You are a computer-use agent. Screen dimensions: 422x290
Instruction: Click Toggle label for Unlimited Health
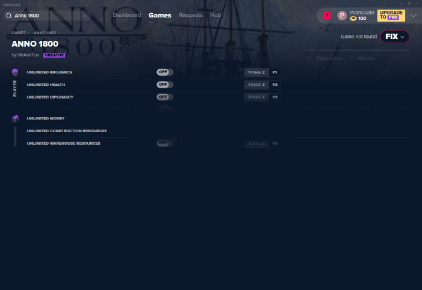tap(256, 85)
